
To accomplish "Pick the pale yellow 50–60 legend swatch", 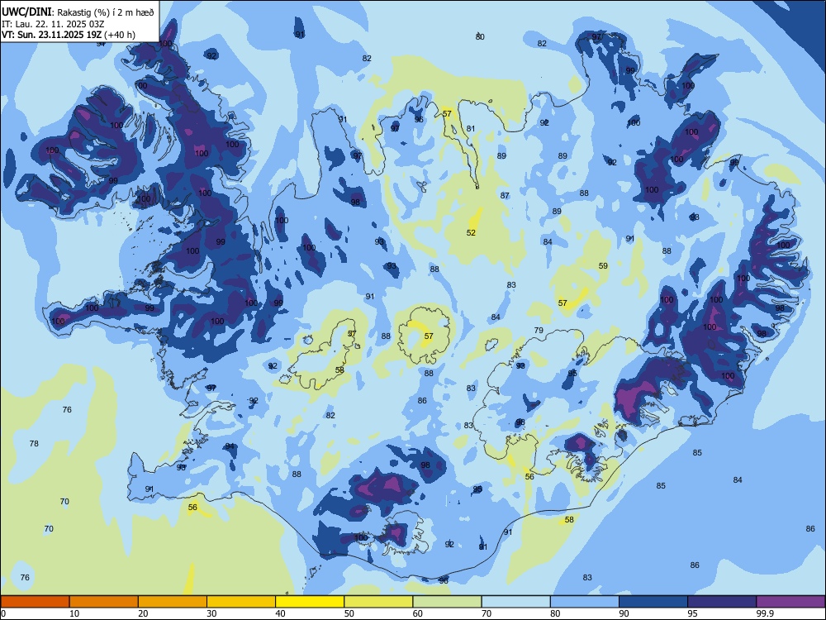I will [378, 602].
